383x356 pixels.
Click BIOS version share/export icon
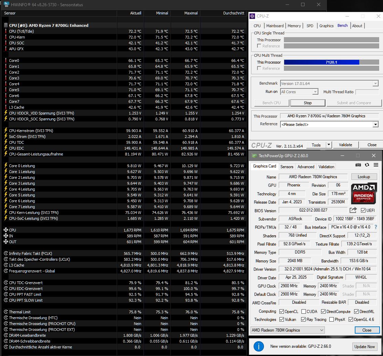(353, 210)
